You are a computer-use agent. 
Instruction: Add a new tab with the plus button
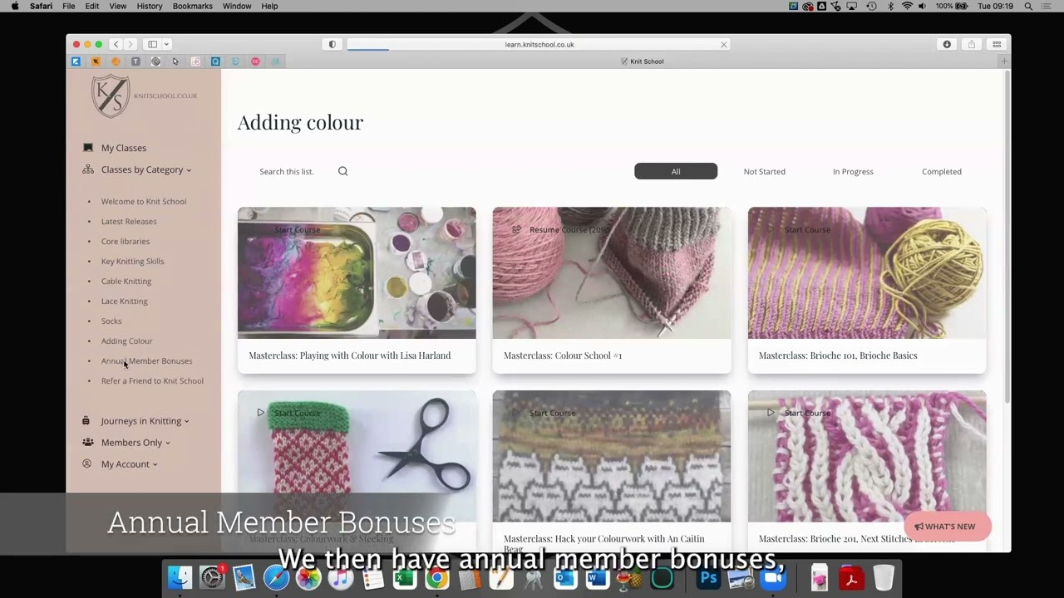[x=1004, y=61]
